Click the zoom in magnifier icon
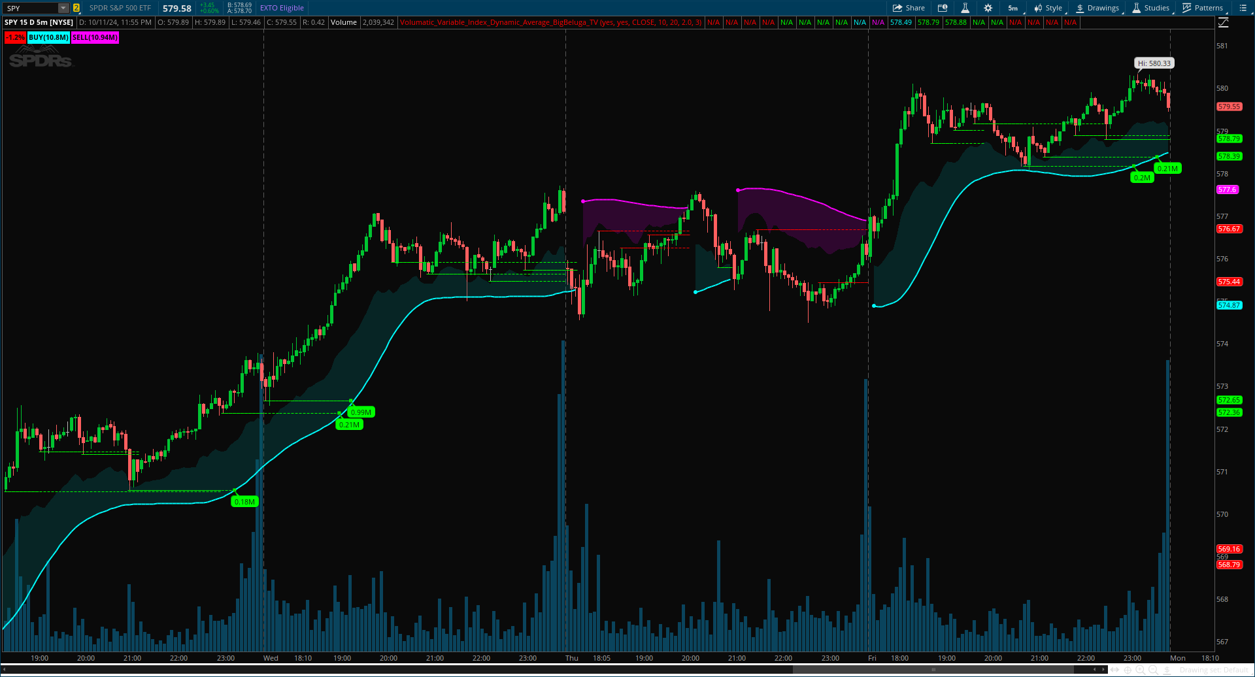 pyautogui.click(x=1141, y=670)
